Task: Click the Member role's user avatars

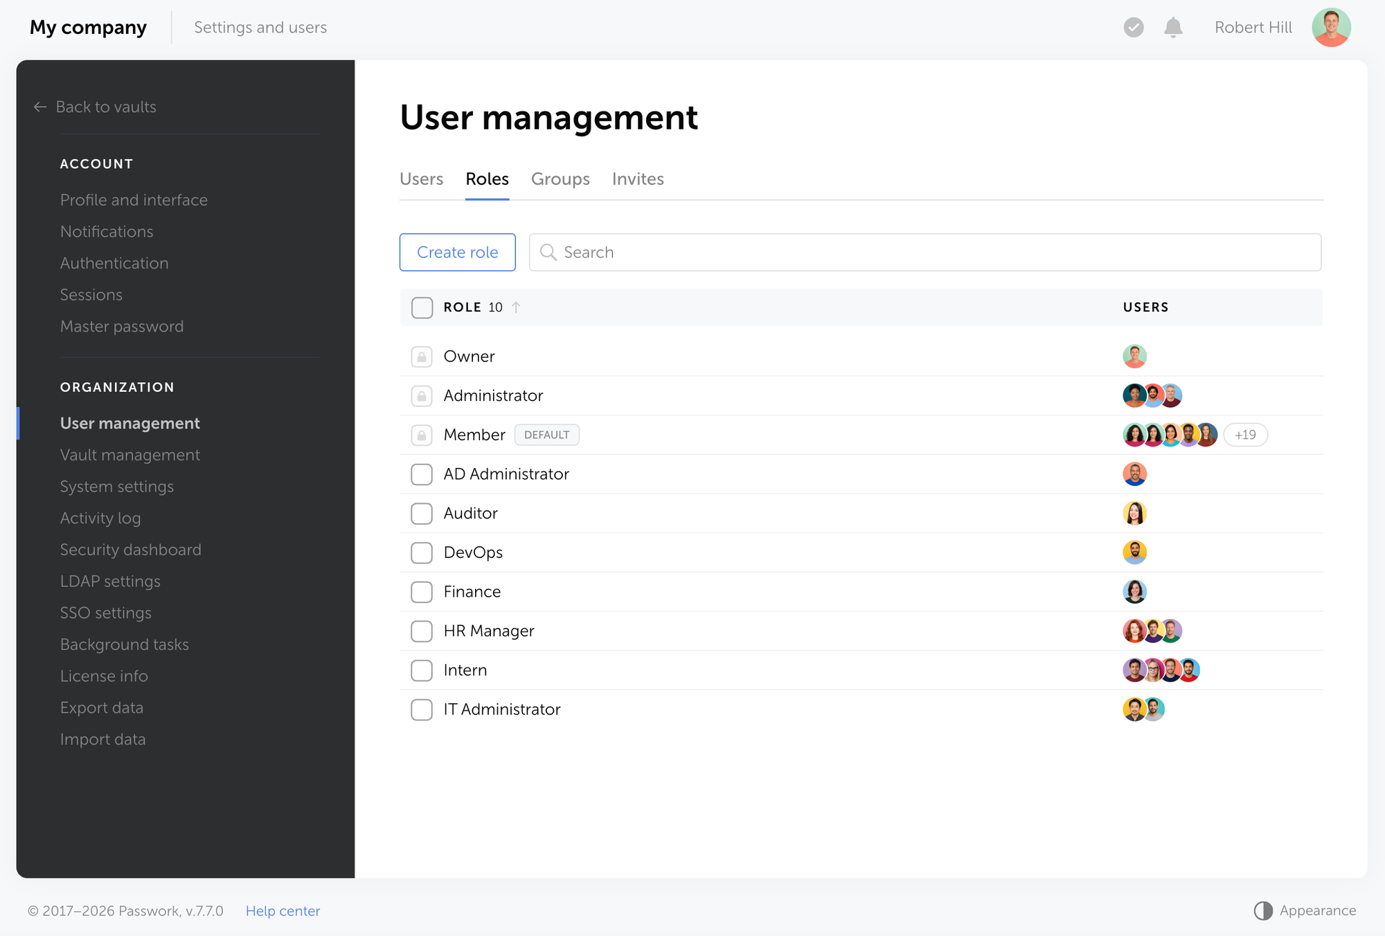Action: click(x=1170, y=435)
